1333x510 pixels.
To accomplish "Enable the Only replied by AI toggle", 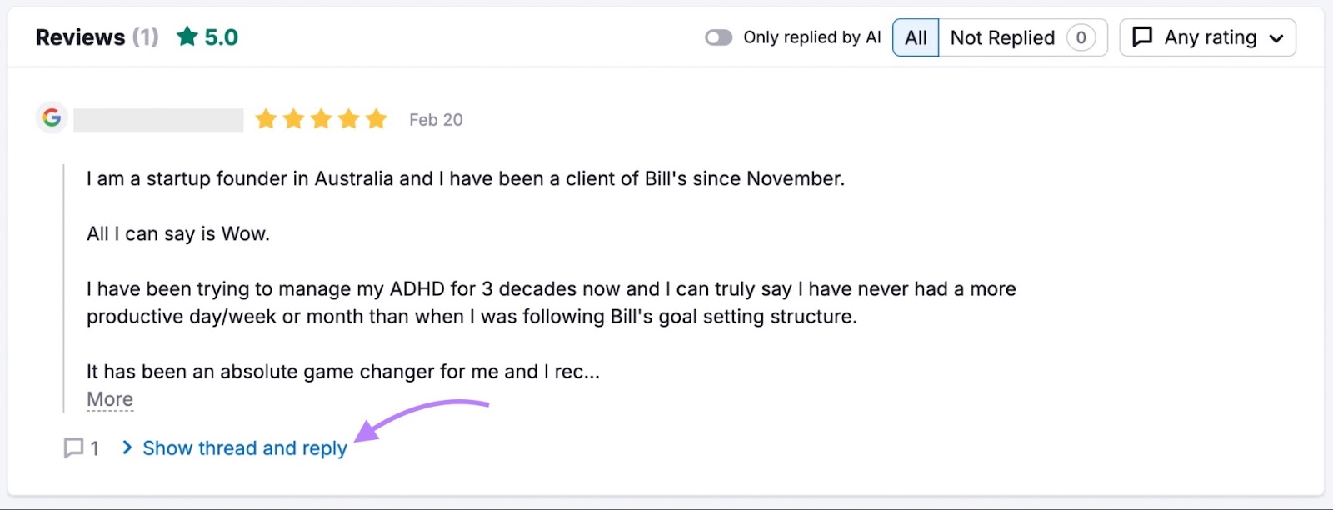I will 718,37.
